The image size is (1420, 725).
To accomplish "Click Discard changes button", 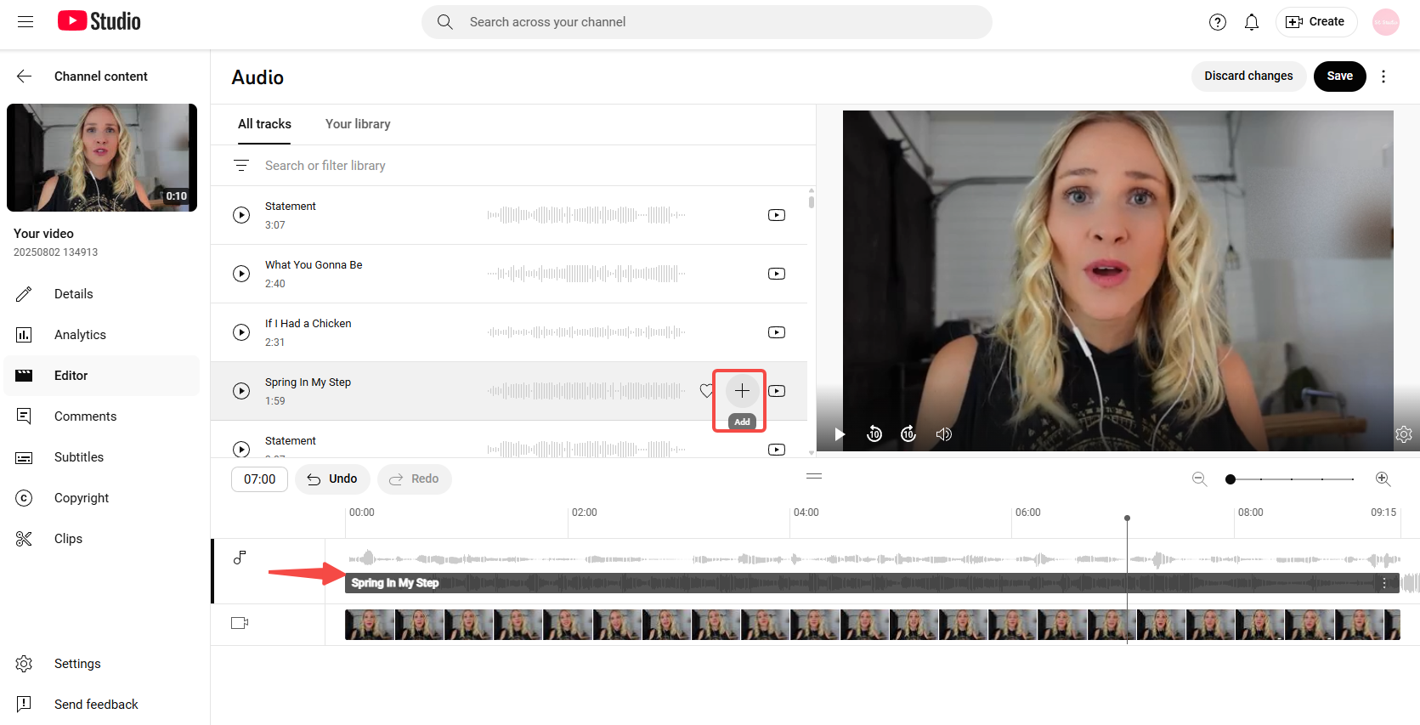I will [1247, 76].
